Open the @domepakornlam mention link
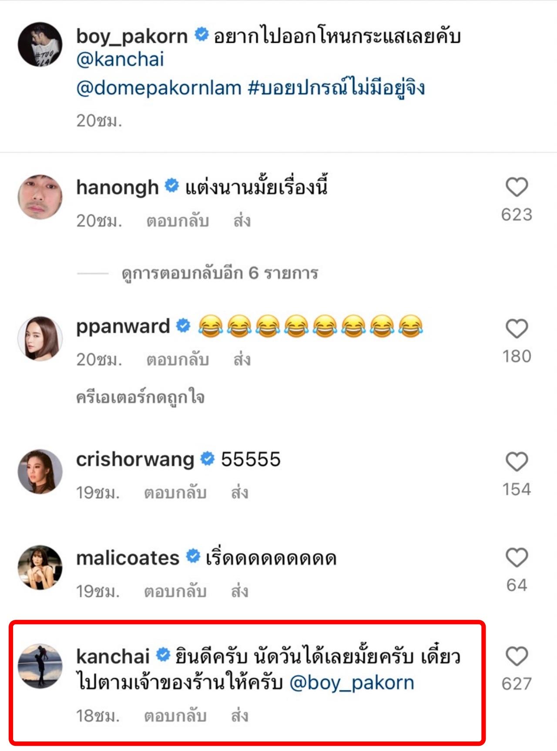 coord(159,88)
